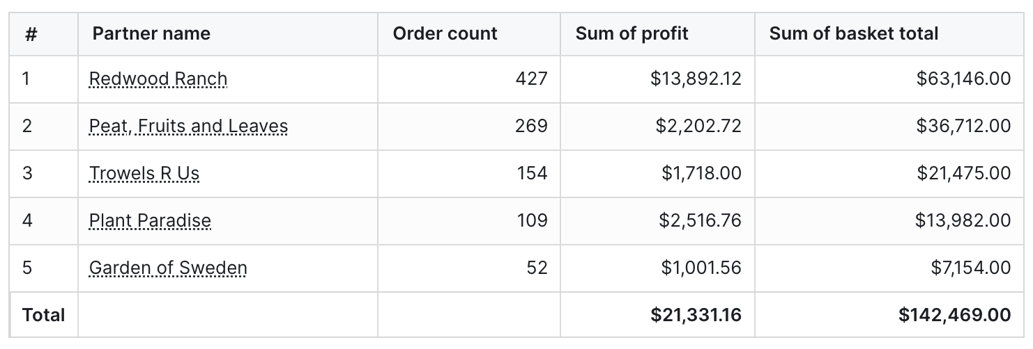This screenshot has height=349, width=1033.
Task: Open Trowels R Us partner details
Action: 144,173
